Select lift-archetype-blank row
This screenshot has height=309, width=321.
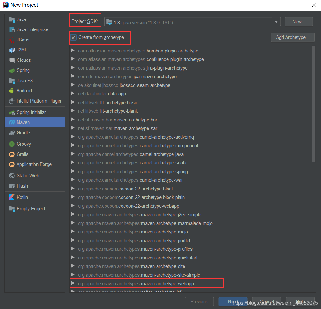(190, 111)
